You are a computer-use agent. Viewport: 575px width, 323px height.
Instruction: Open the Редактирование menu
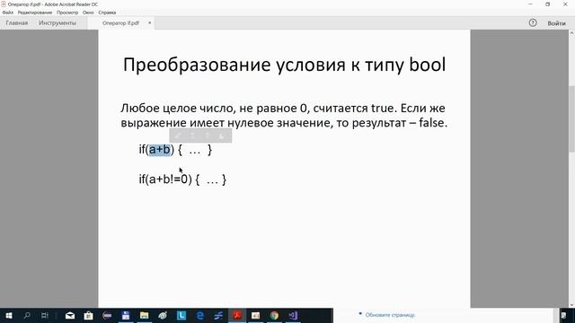[x=35, y=13]
